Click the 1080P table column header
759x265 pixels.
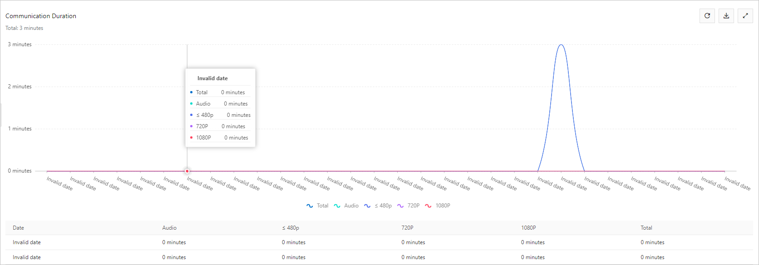528,228
